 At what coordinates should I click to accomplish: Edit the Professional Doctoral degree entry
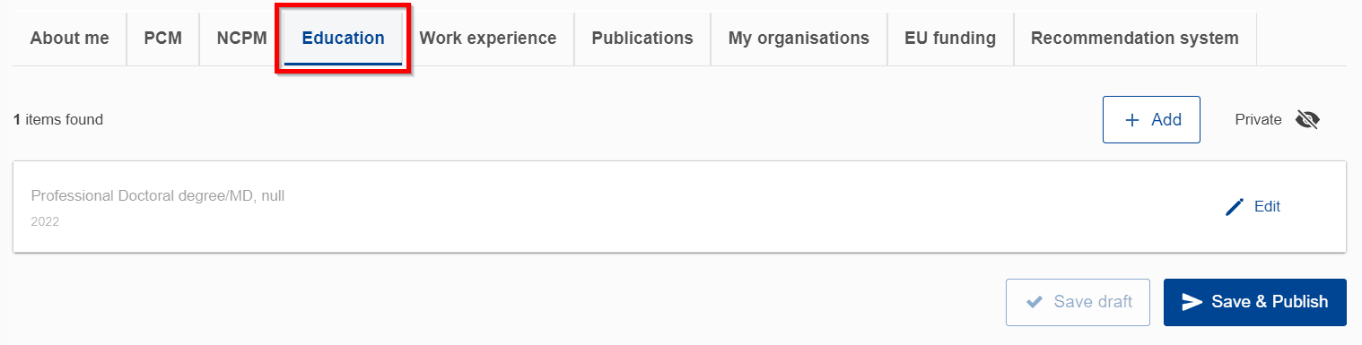coord(1253,207)
